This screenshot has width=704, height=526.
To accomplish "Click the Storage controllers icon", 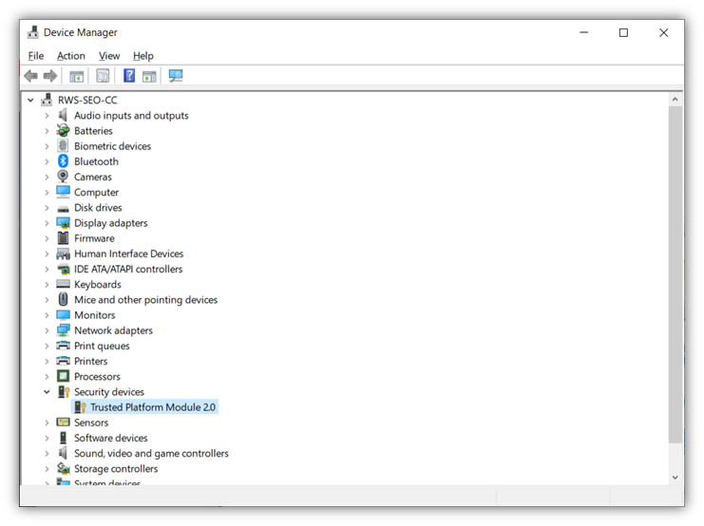I will coord(63,468).
